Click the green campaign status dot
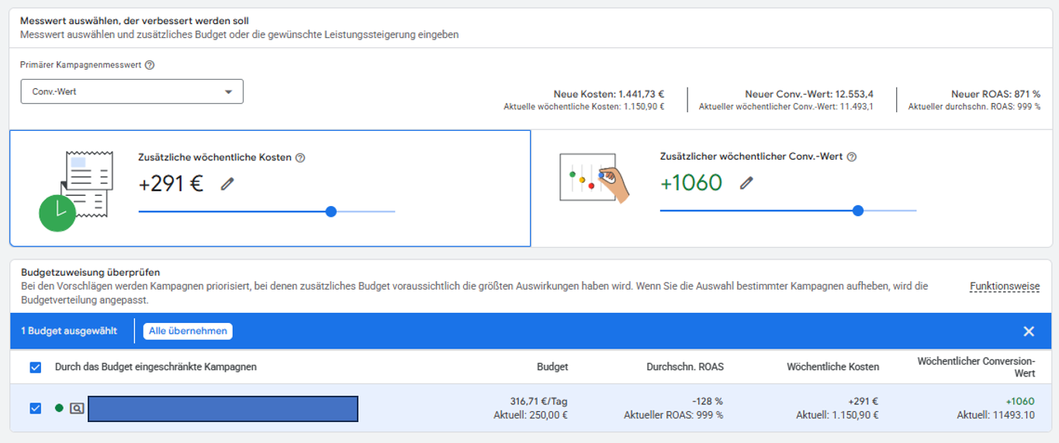The width and height of the screenshot is (1059, 443). coord(59,407)
